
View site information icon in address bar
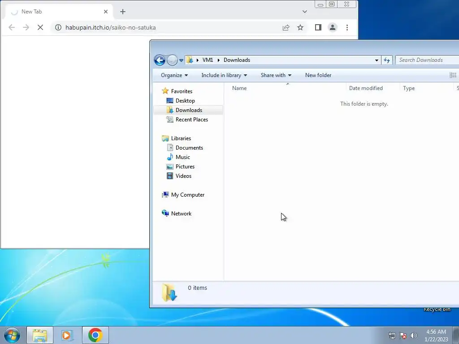[58, 27]
